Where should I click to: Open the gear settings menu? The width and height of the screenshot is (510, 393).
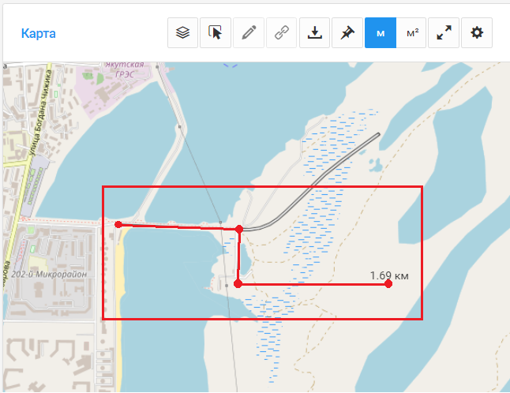(477, 33)
